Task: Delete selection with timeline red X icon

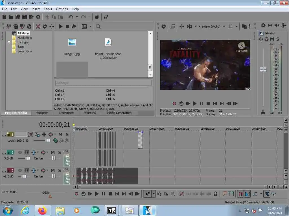Action: pos(181,194)
